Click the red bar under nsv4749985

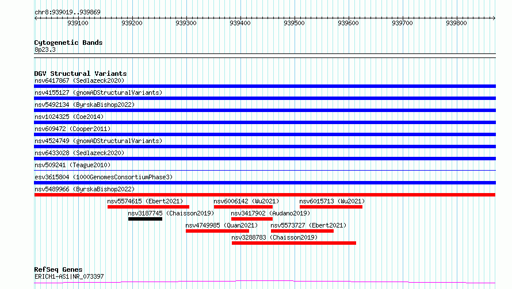tap(217, 231)
